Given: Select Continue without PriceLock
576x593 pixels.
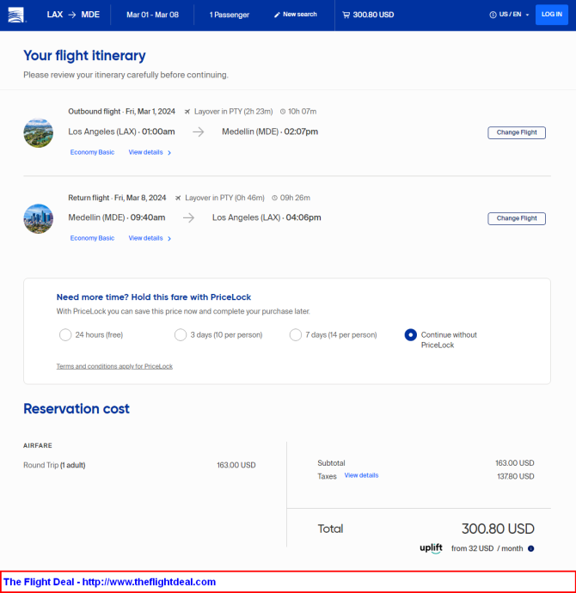Looking at the screenshot, I should coord(411,334).
